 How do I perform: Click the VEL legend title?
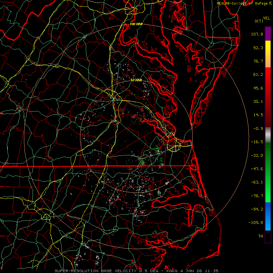point(266,18)
